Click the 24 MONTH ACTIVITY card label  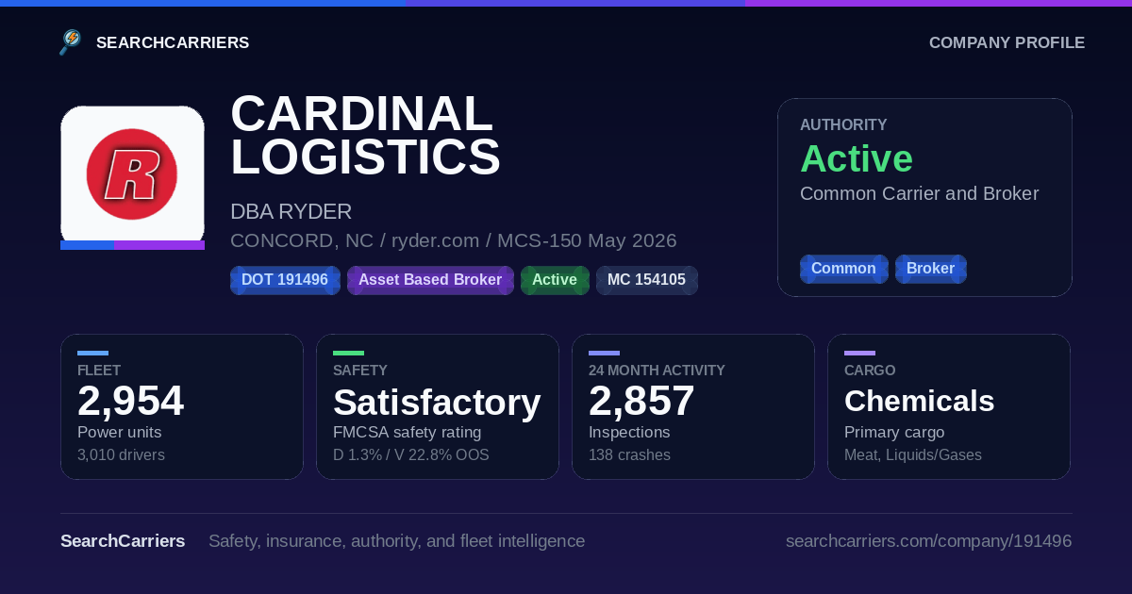[x=657, y=371]
